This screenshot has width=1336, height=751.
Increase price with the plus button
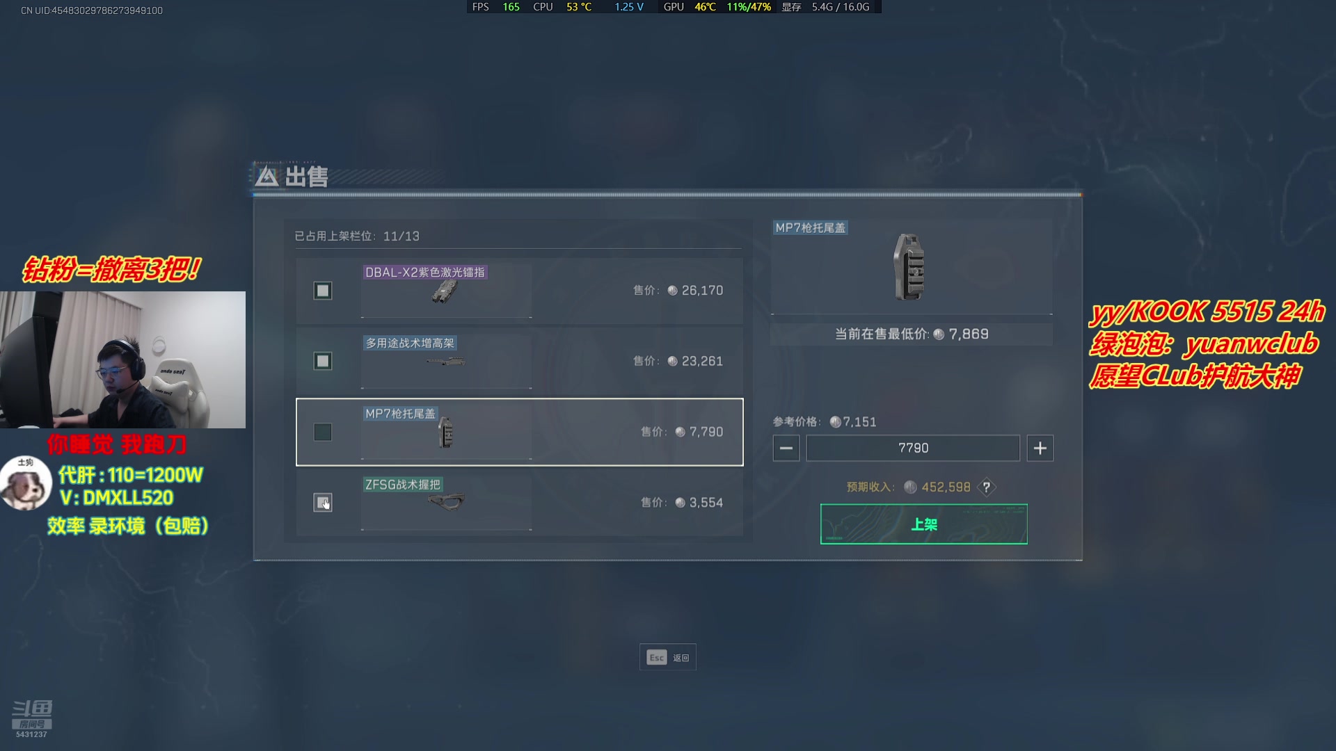[x=1040, y=449]
